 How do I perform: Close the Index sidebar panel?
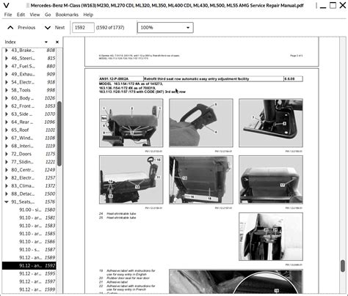point(57,42)
